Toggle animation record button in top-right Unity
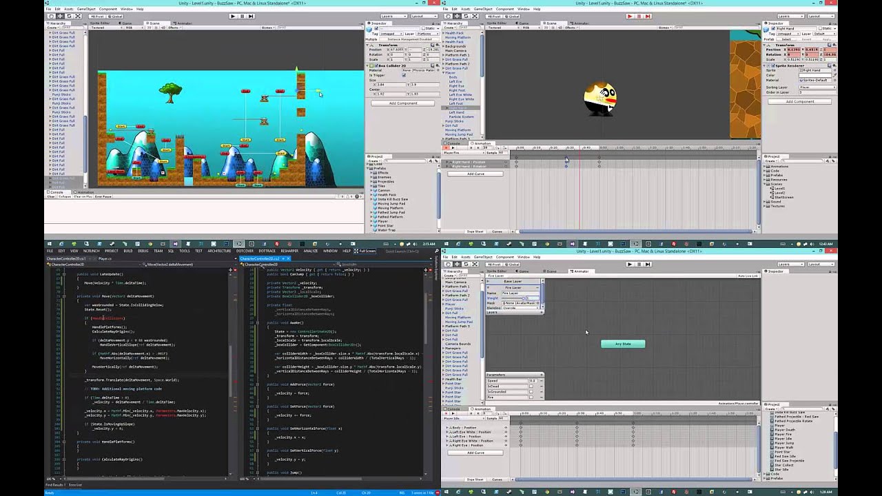Screen dimensions: 882x496 447,147
